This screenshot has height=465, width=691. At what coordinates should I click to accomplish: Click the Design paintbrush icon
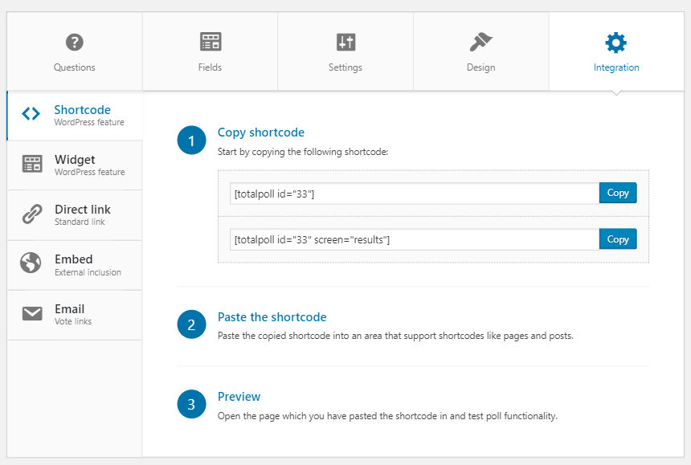pos(480,43)
